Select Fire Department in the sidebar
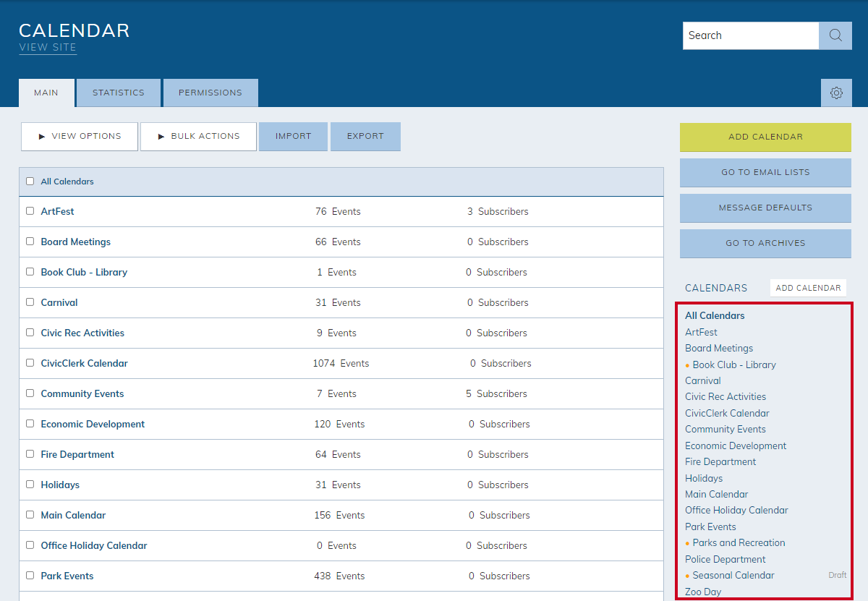 [x=720, y=461]
